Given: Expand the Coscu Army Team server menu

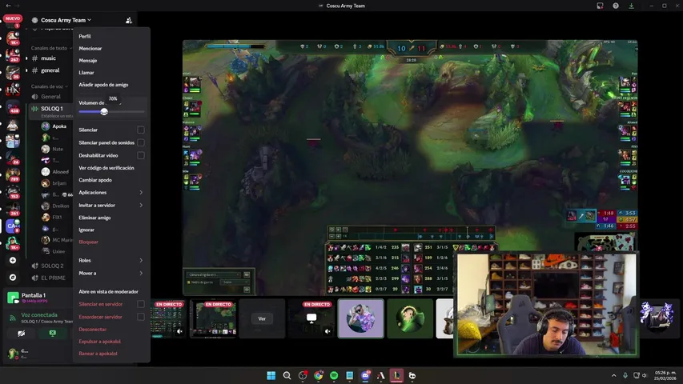Looking at the screenshot, I should click(66, 20).
